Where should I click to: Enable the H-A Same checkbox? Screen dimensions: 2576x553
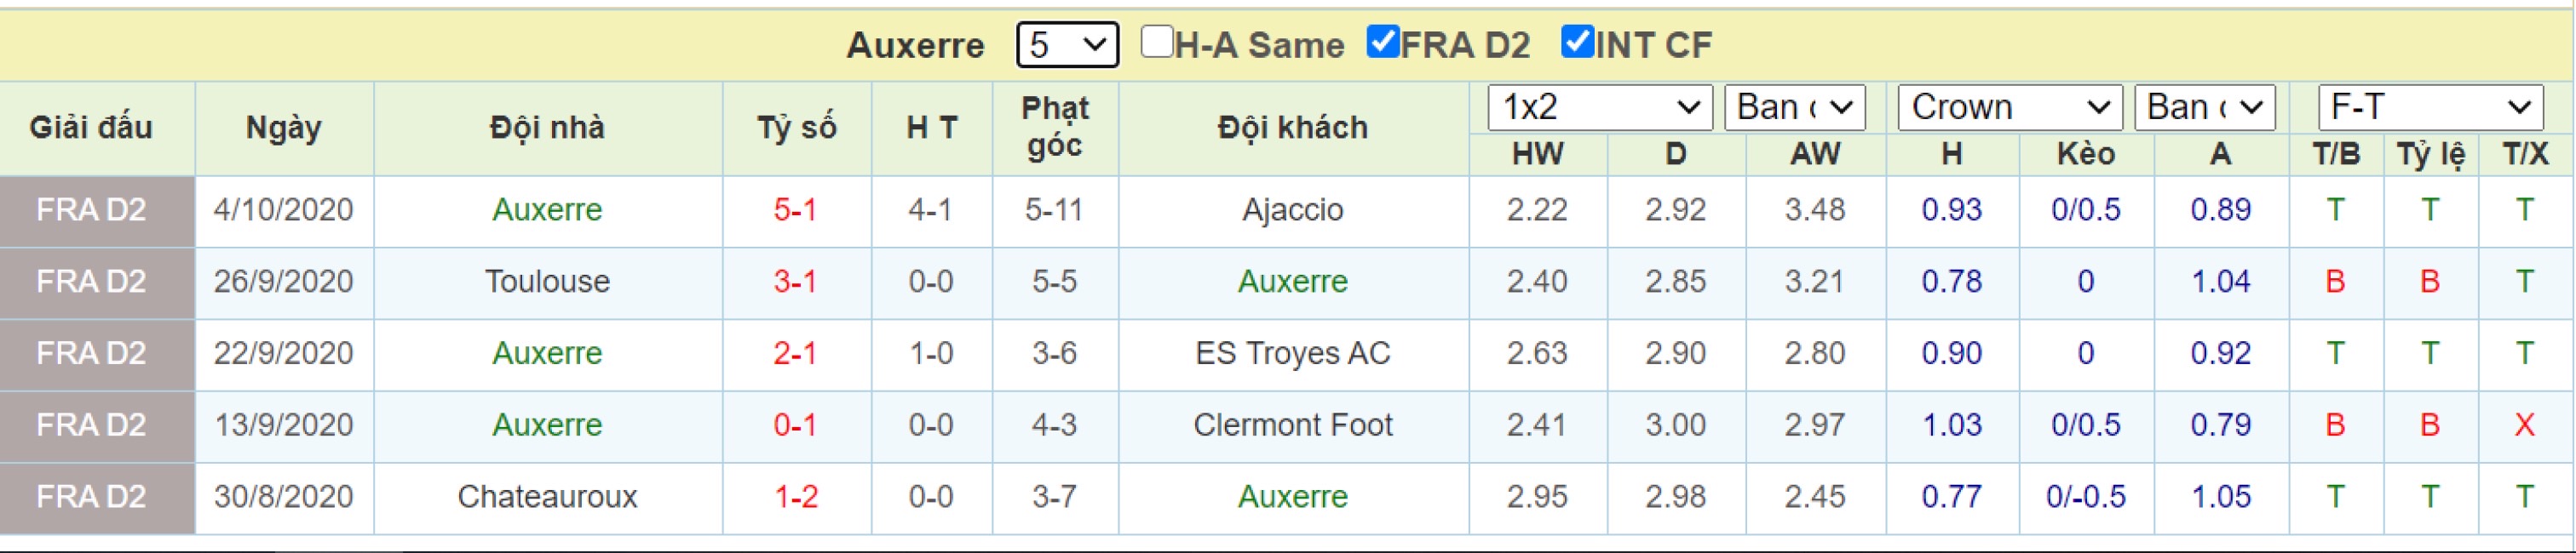pyautogui.click(x=1157, y=42)
